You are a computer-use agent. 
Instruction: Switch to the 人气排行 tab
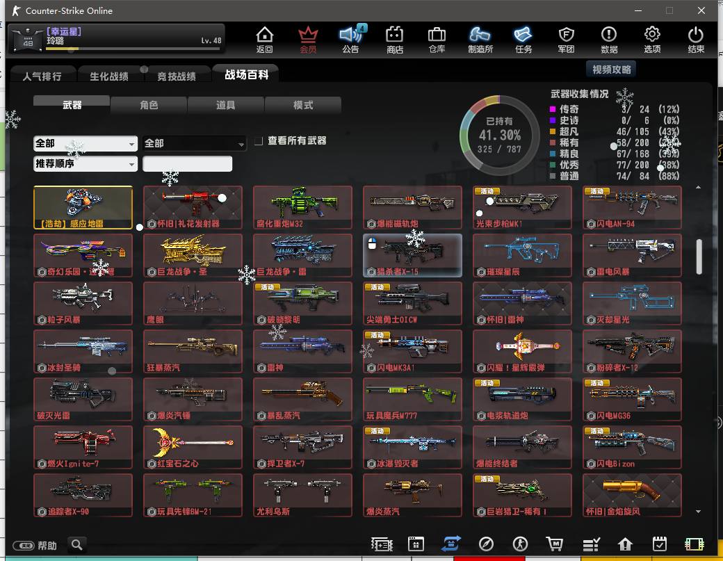pos(42,76)
